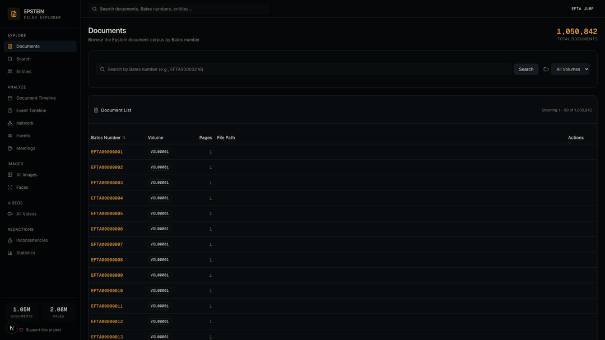
Task: Click the All Videos camera icon
Action: pos(10,214)
